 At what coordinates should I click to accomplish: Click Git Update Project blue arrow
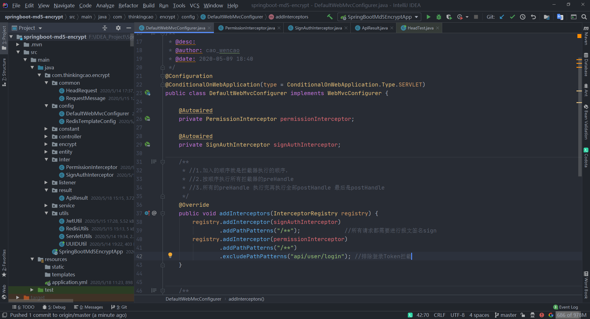pos(502,17)
